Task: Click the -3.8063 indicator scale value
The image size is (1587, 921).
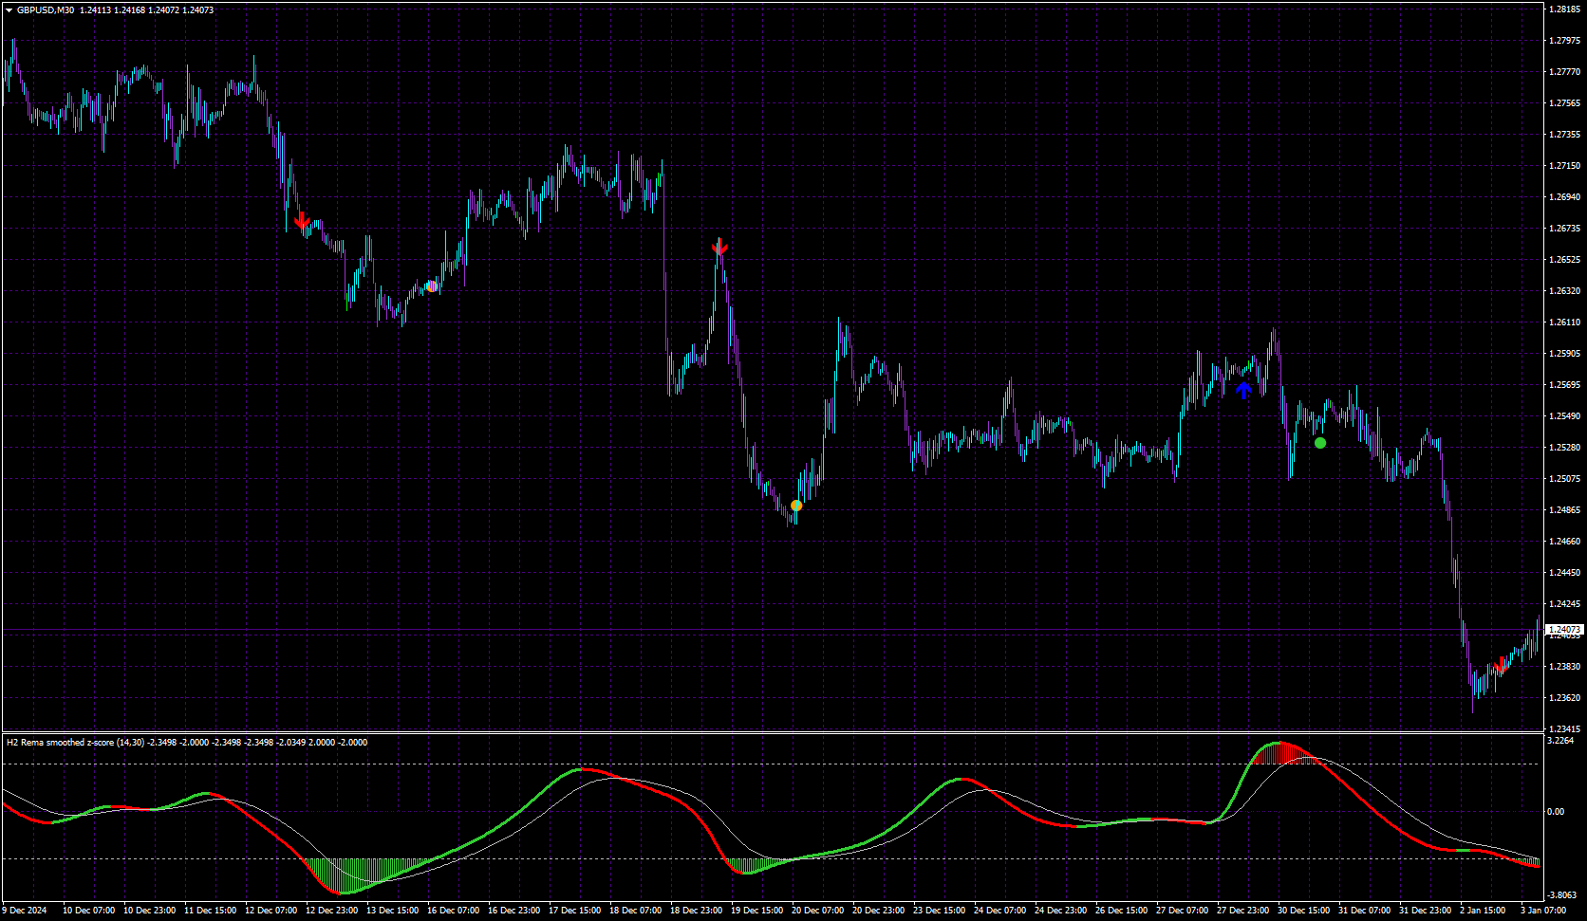Action: (x=1562, y=894)
